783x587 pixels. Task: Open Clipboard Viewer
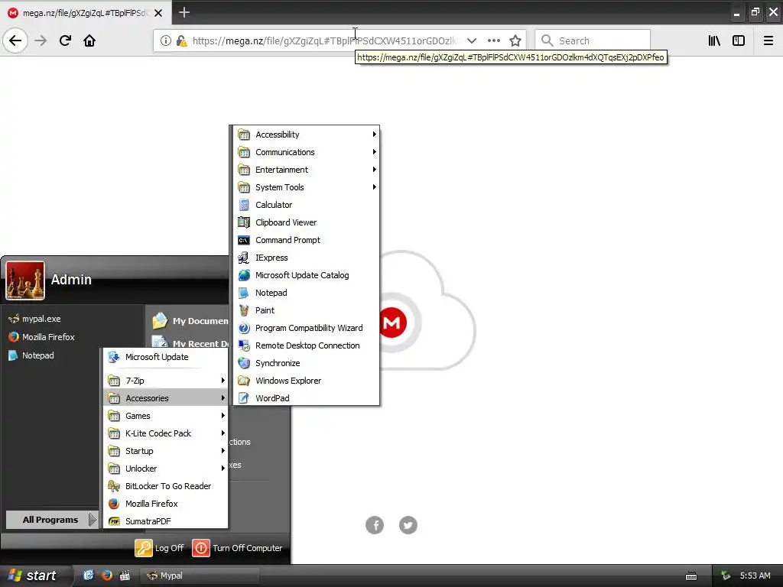point(306,222)
